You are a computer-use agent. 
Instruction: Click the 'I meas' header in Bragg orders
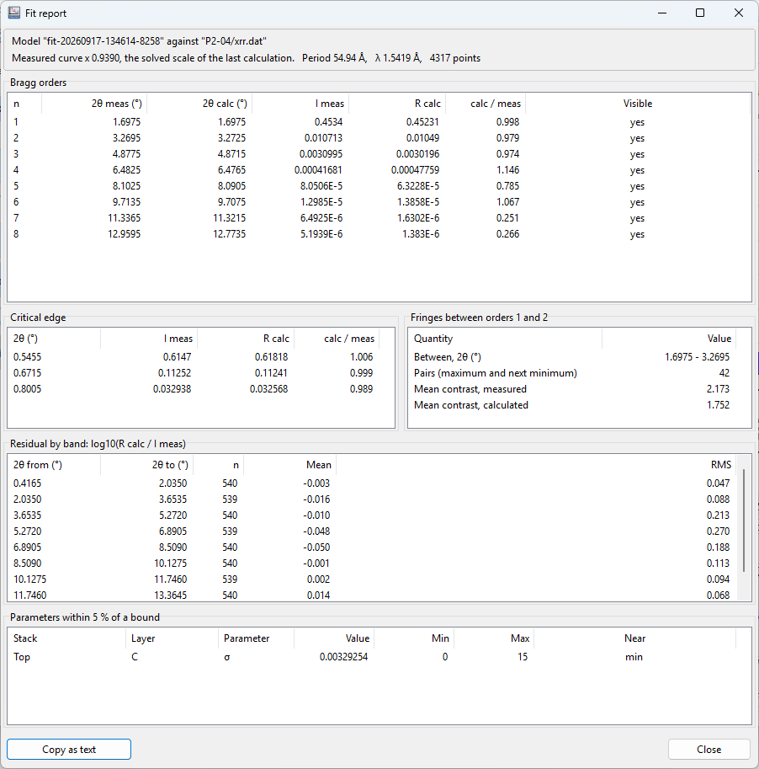click(329, 104)
